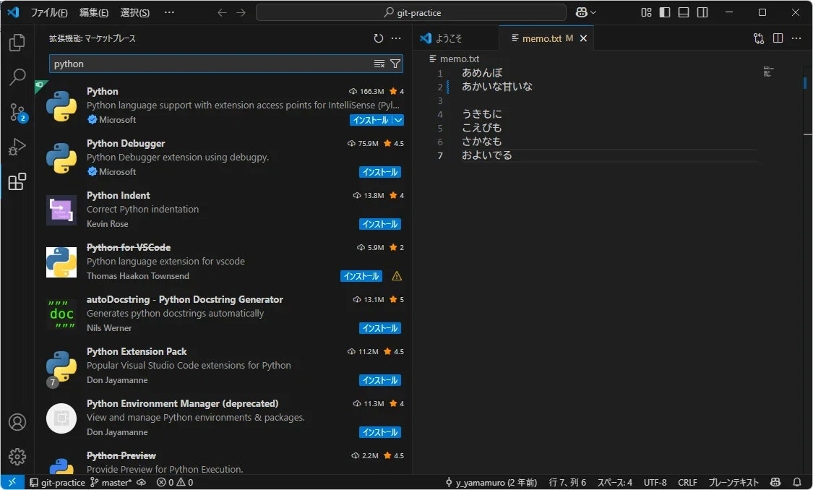
Task: Open Run and Debug view
Action: pyautogui.click(x=17, y=147)
